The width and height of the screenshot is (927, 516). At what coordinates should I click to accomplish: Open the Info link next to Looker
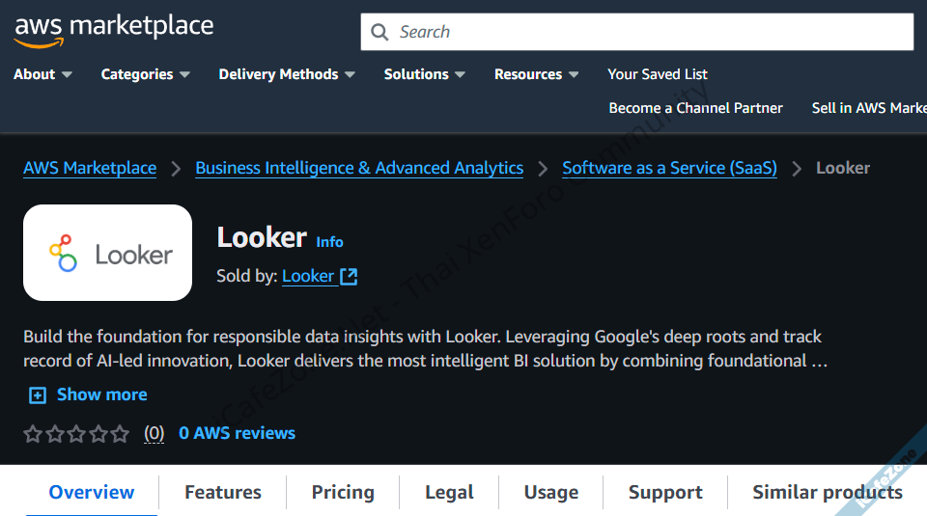tap(329, 242)
